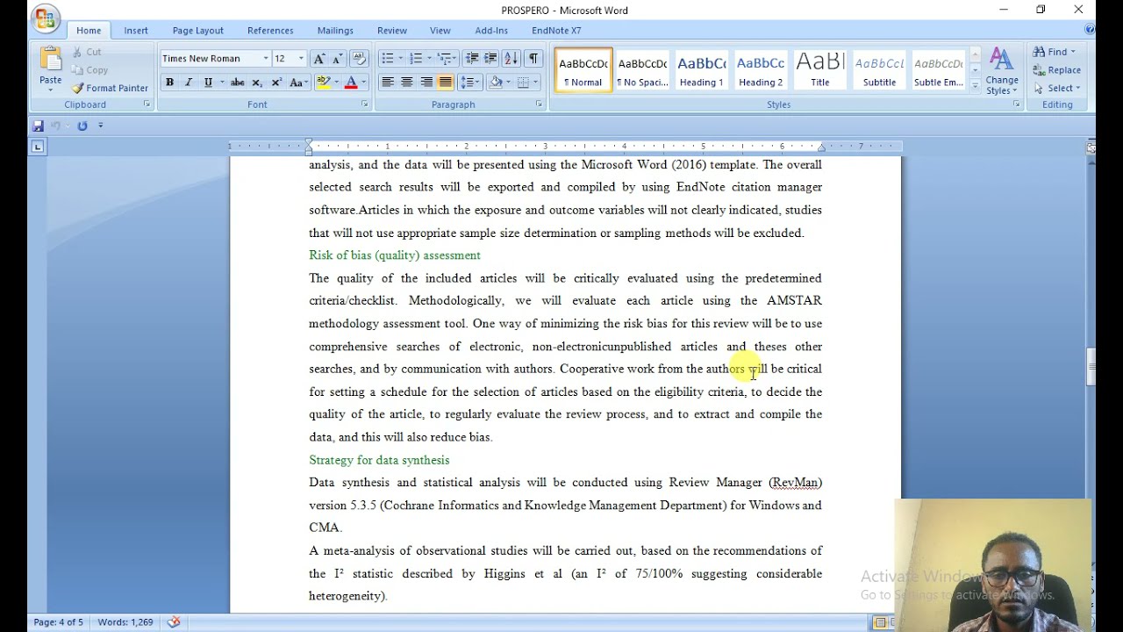The width and height of the screenshot is (1123, 632).
Task: Open the Font dialog box launcher
Action: click(x=365, y=104)
